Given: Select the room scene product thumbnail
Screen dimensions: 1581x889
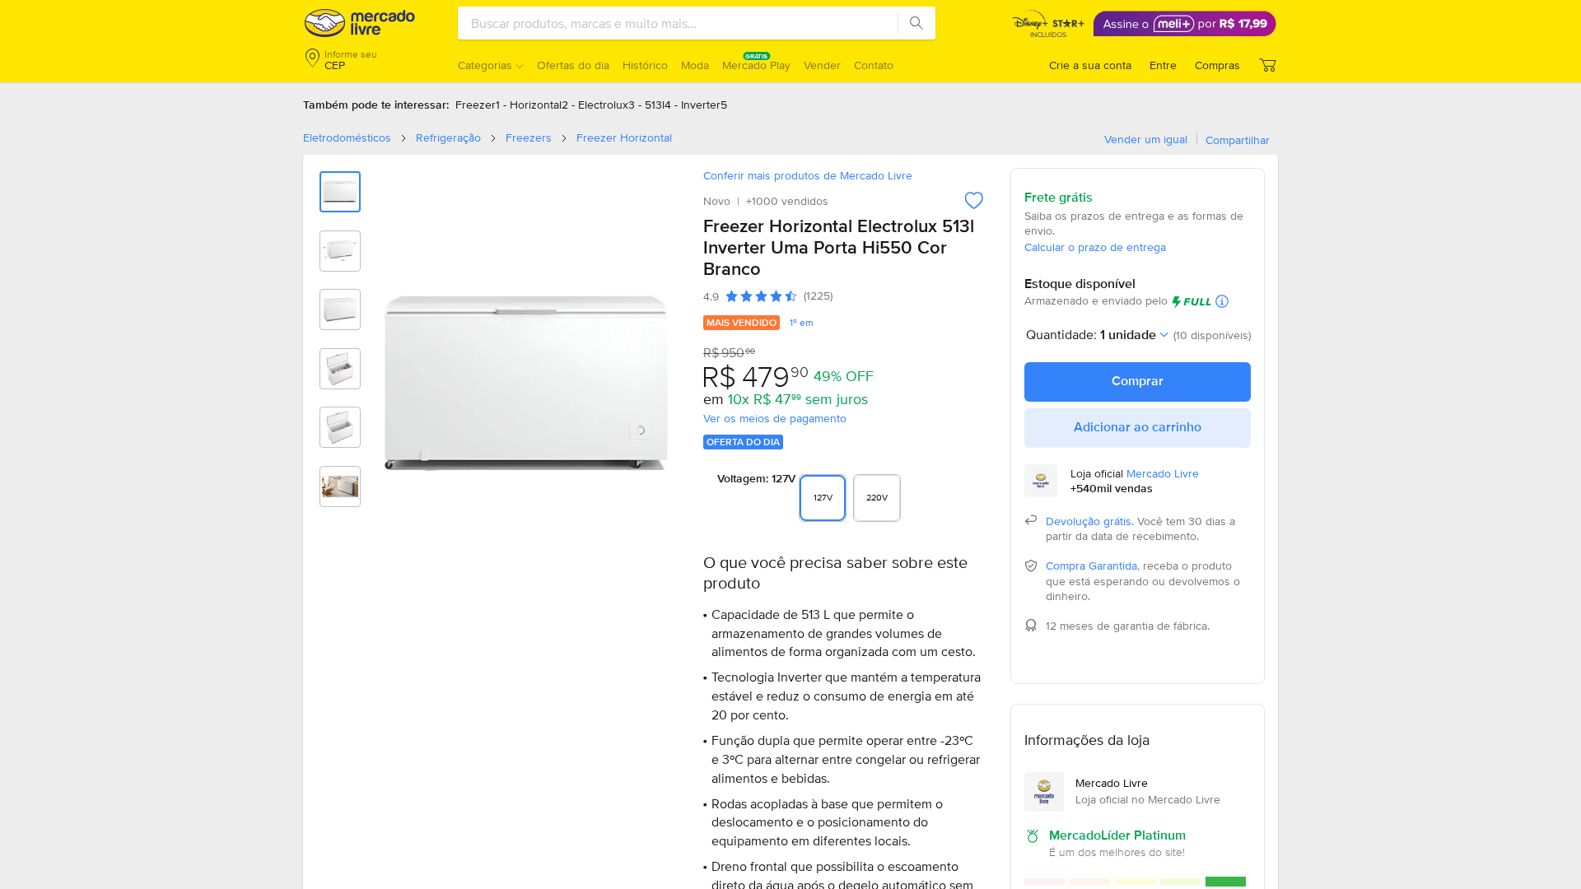Looking at the screenshot, I should [x=340, y=486].
